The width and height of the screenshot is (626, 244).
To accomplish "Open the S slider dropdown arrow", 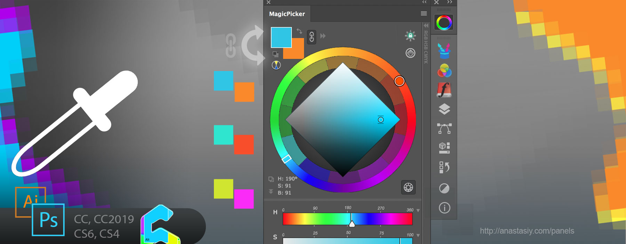I will 418,235.
